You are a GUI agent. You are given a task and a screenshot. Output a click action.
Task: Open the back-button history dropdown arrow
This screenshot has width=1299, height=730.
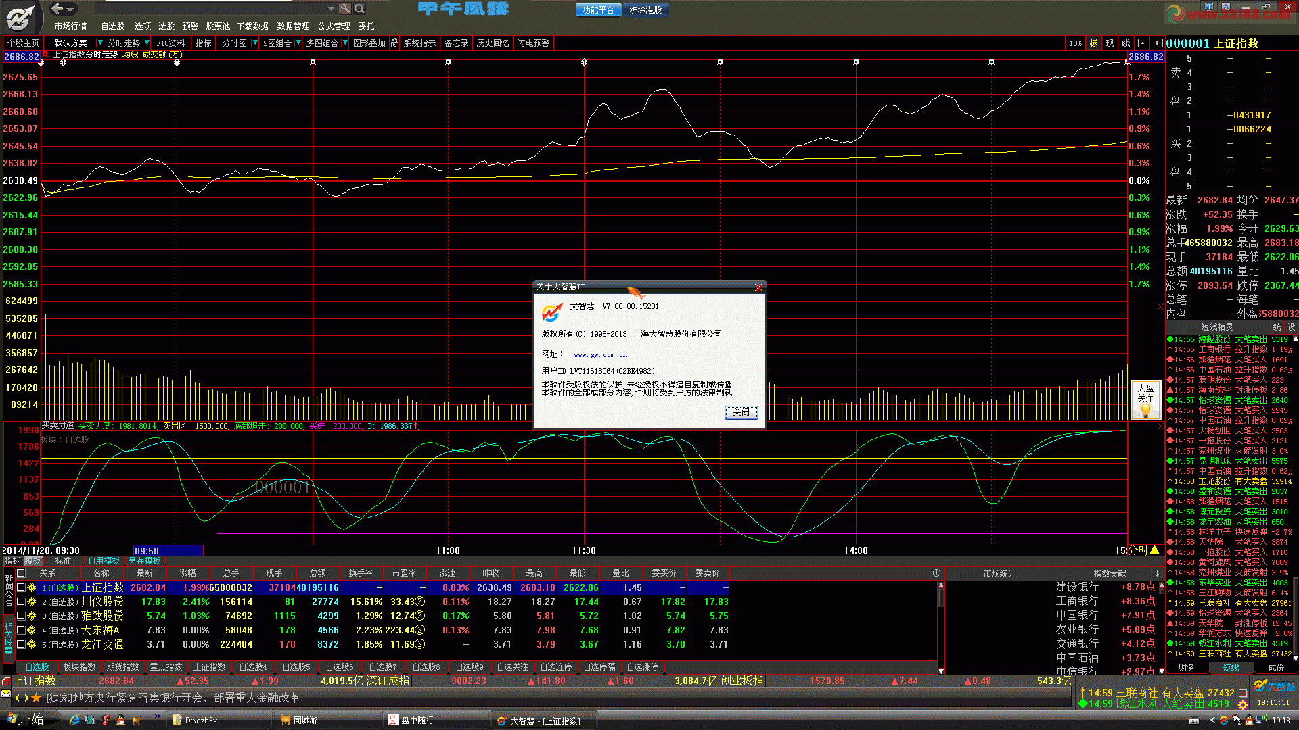70,9
